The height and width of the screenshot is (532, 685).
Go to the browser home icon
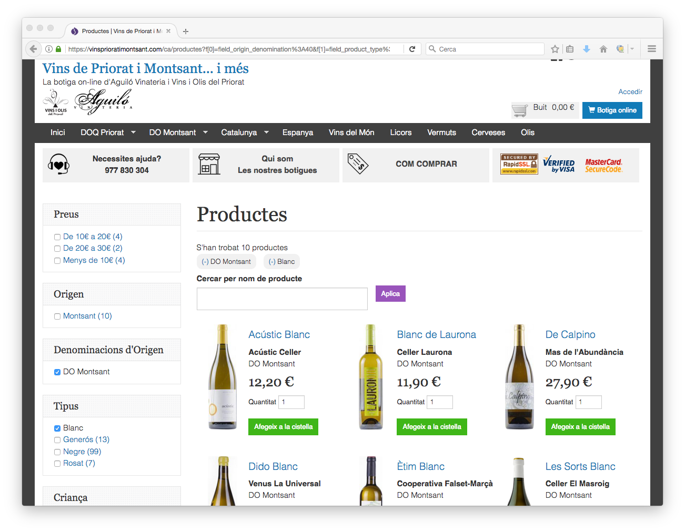coord(603,49)
